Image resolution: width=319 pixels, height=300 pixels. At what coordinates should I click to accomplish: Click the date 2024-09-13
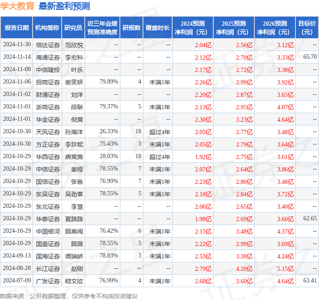[17, 255]
